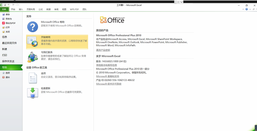Click the product ID 02260-556-1042133-48632 text
The width and height of the screenshot is (257, 131).
120,80
